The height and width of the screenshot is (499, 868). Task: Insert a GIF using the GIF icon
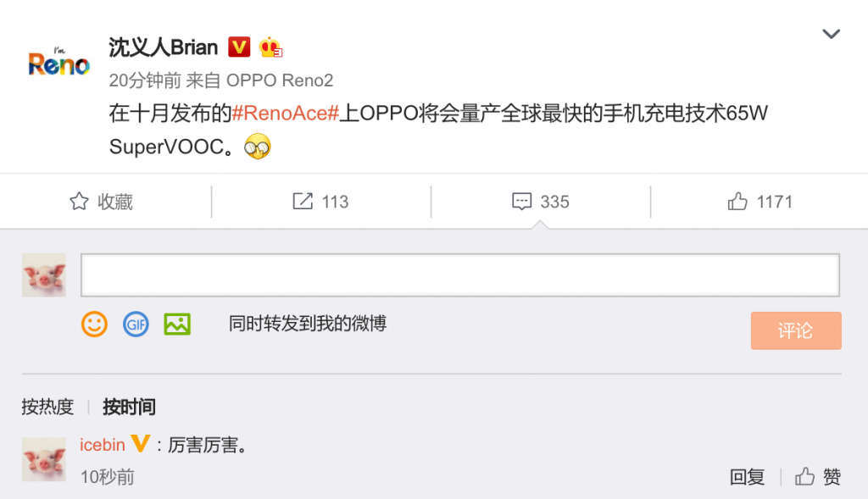tap(136, 324)
